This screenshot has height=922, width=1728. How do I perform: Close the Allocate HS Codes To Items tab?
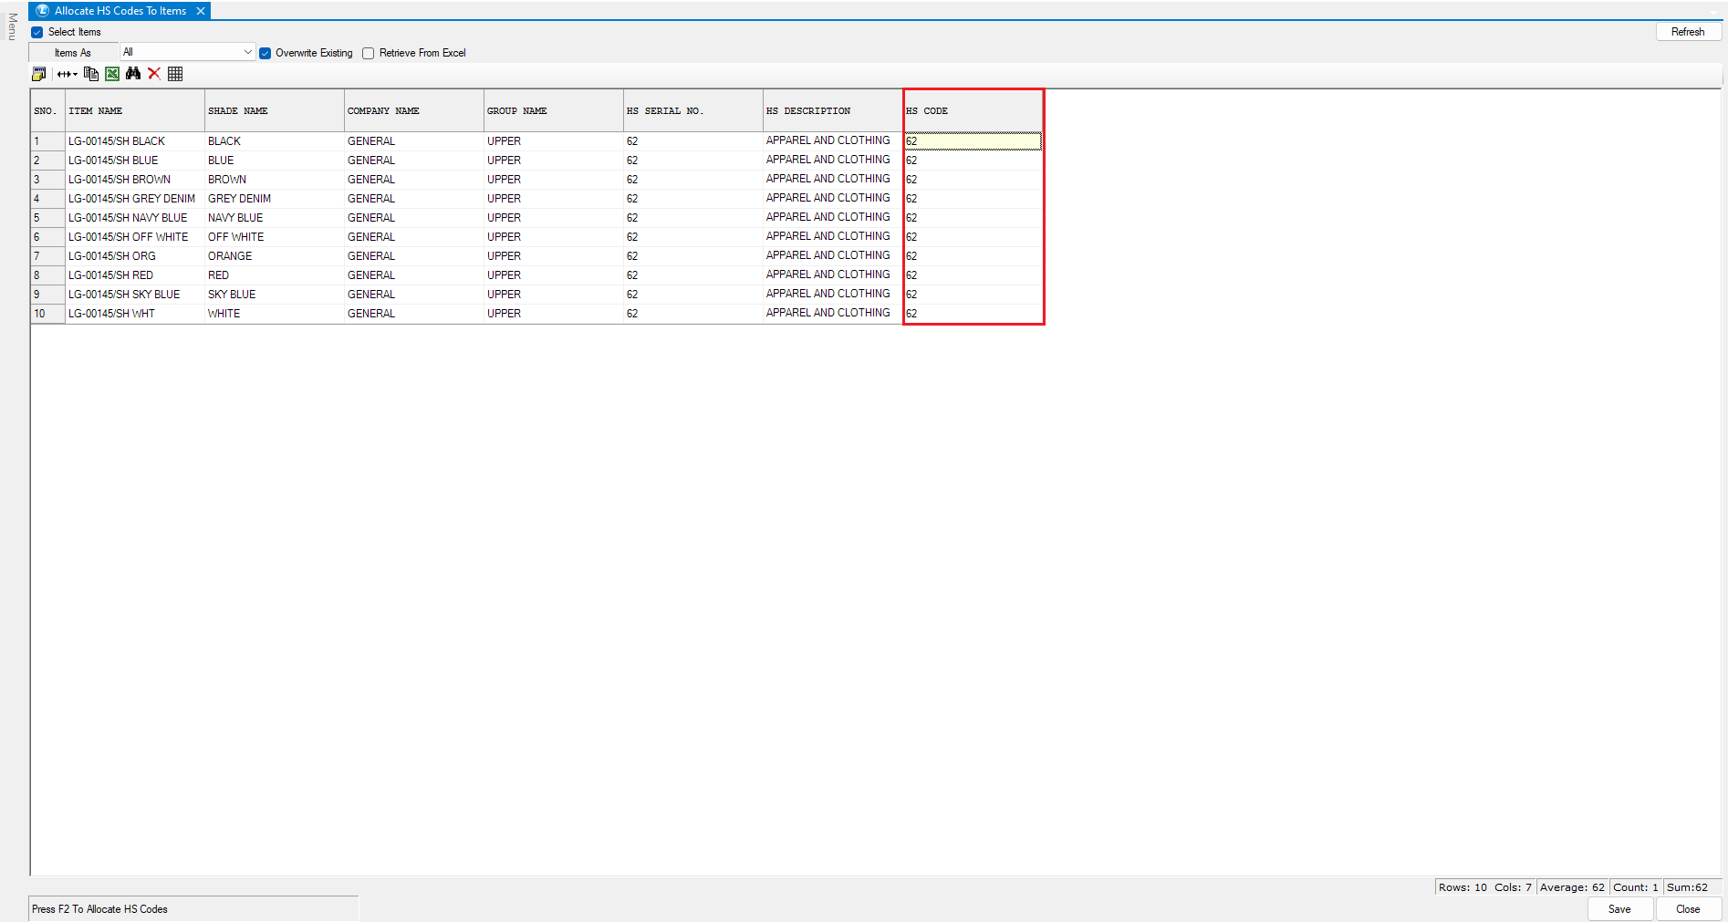pos(201,11)
